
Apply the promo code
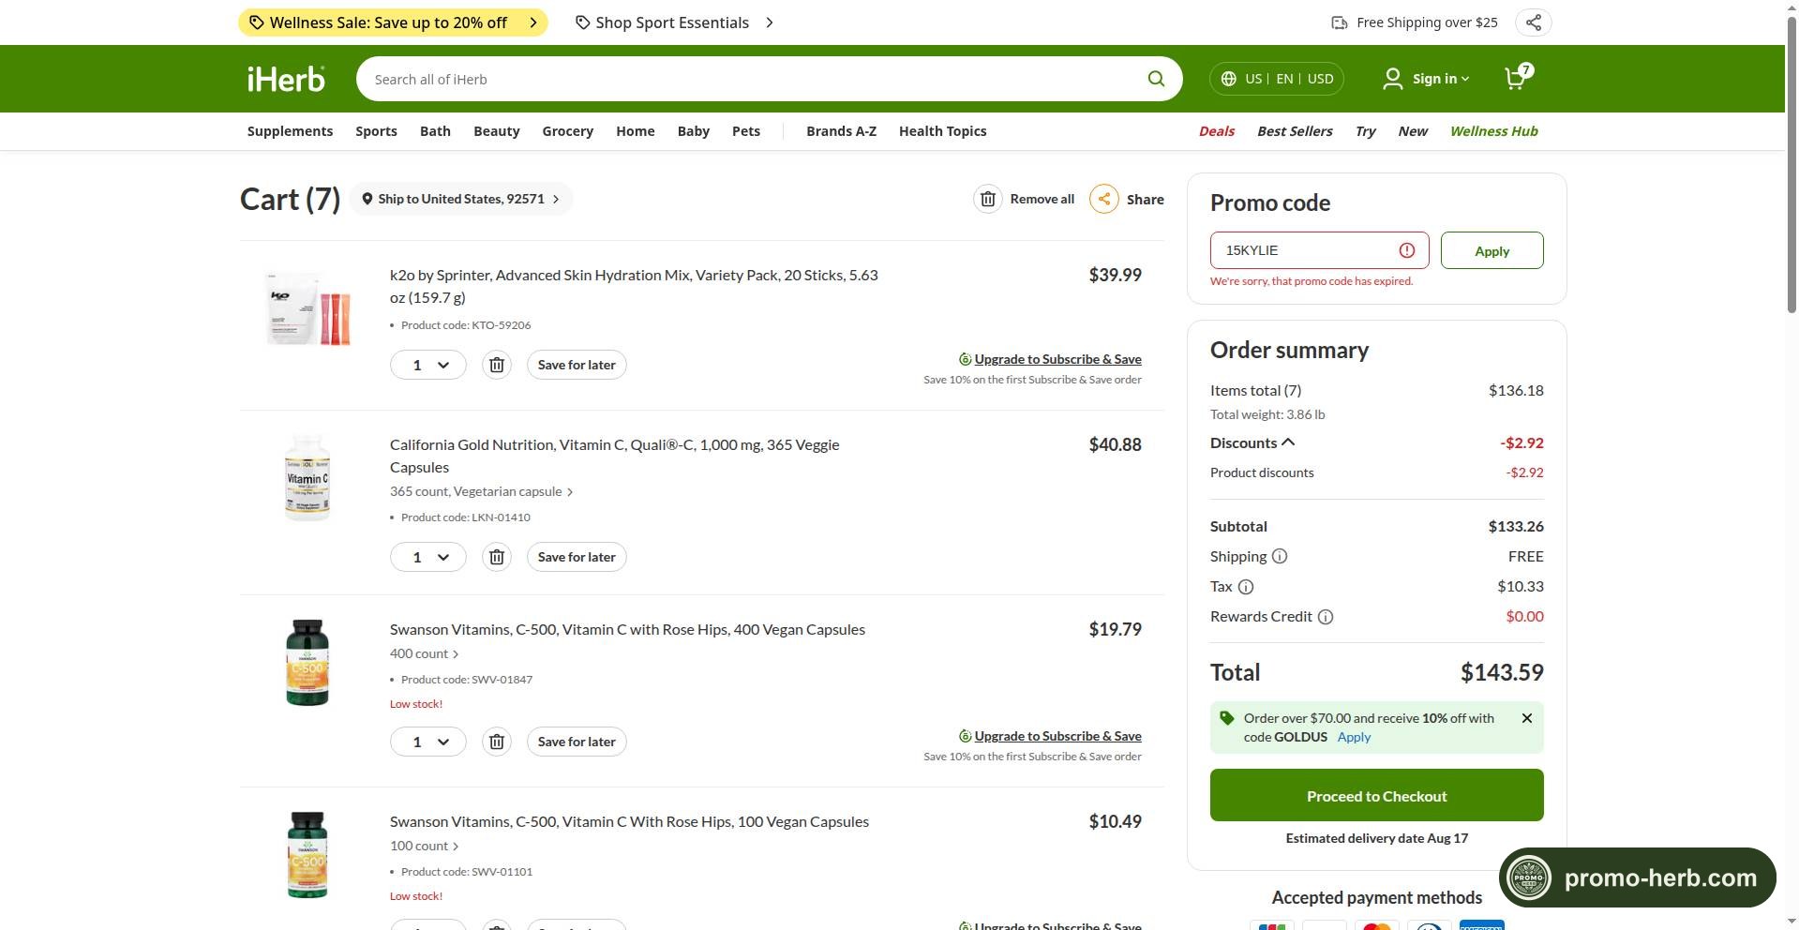point(1492,250)
